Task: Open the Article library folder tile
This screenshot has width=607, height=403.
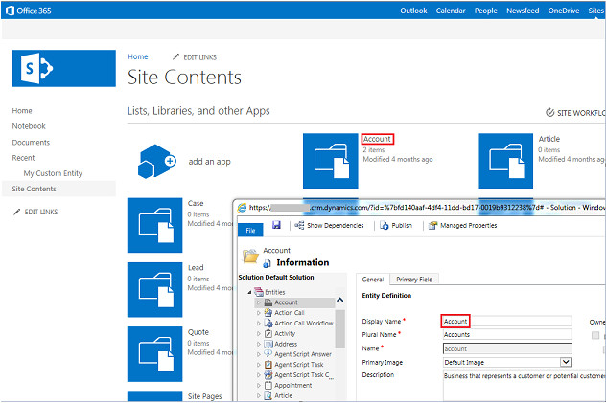Action: (505, 161)
